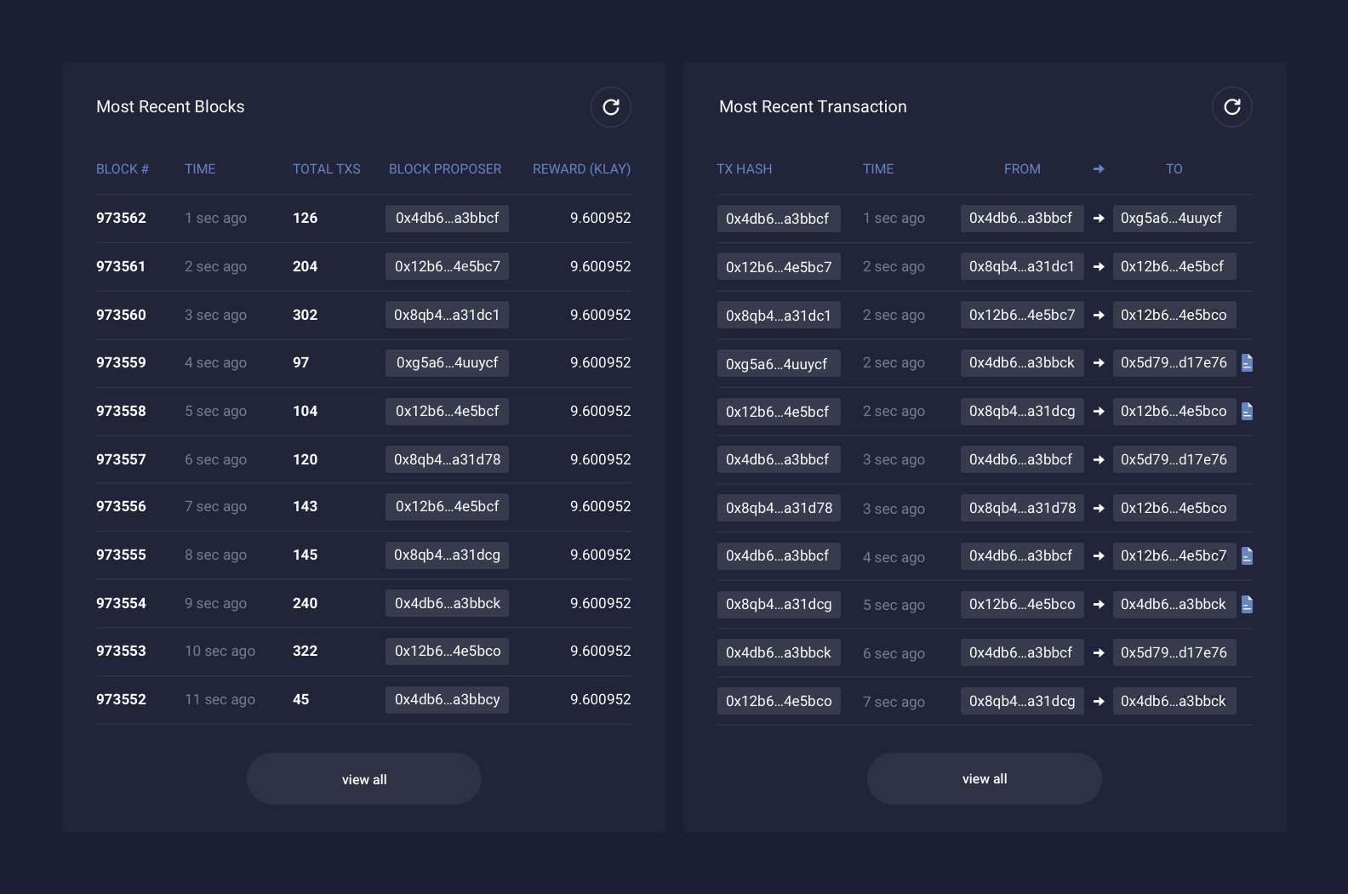Image resolution: width=1348 pixels, height=894 pixels.
Task: Click contract icon in 0x8qb4...a31dcg sender row, 2 sec ago
Action: [1247, 412]
